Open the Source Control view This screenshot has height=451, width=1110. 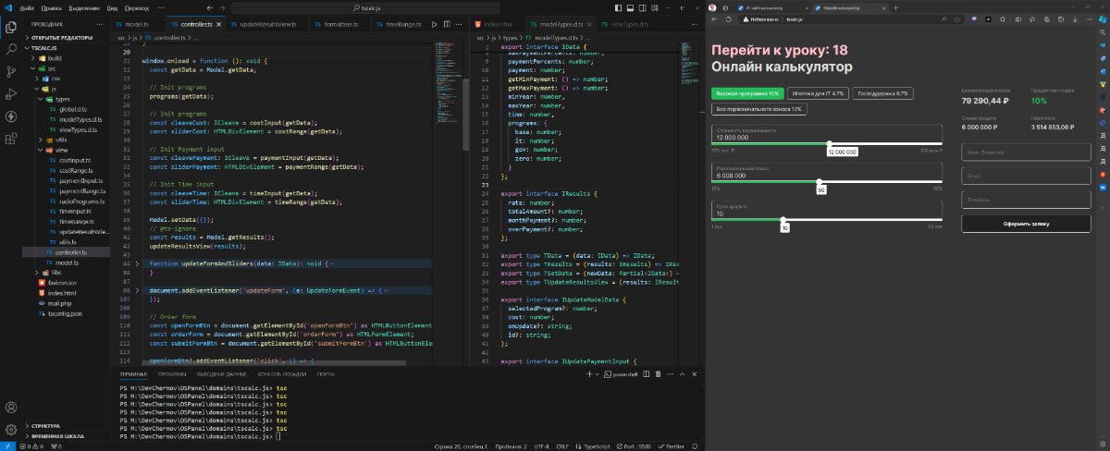point(12,70)
